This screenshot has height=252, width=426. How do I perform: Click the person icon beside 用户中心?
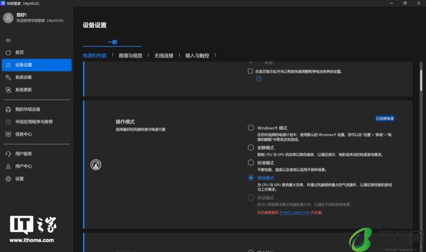(8, 166)
